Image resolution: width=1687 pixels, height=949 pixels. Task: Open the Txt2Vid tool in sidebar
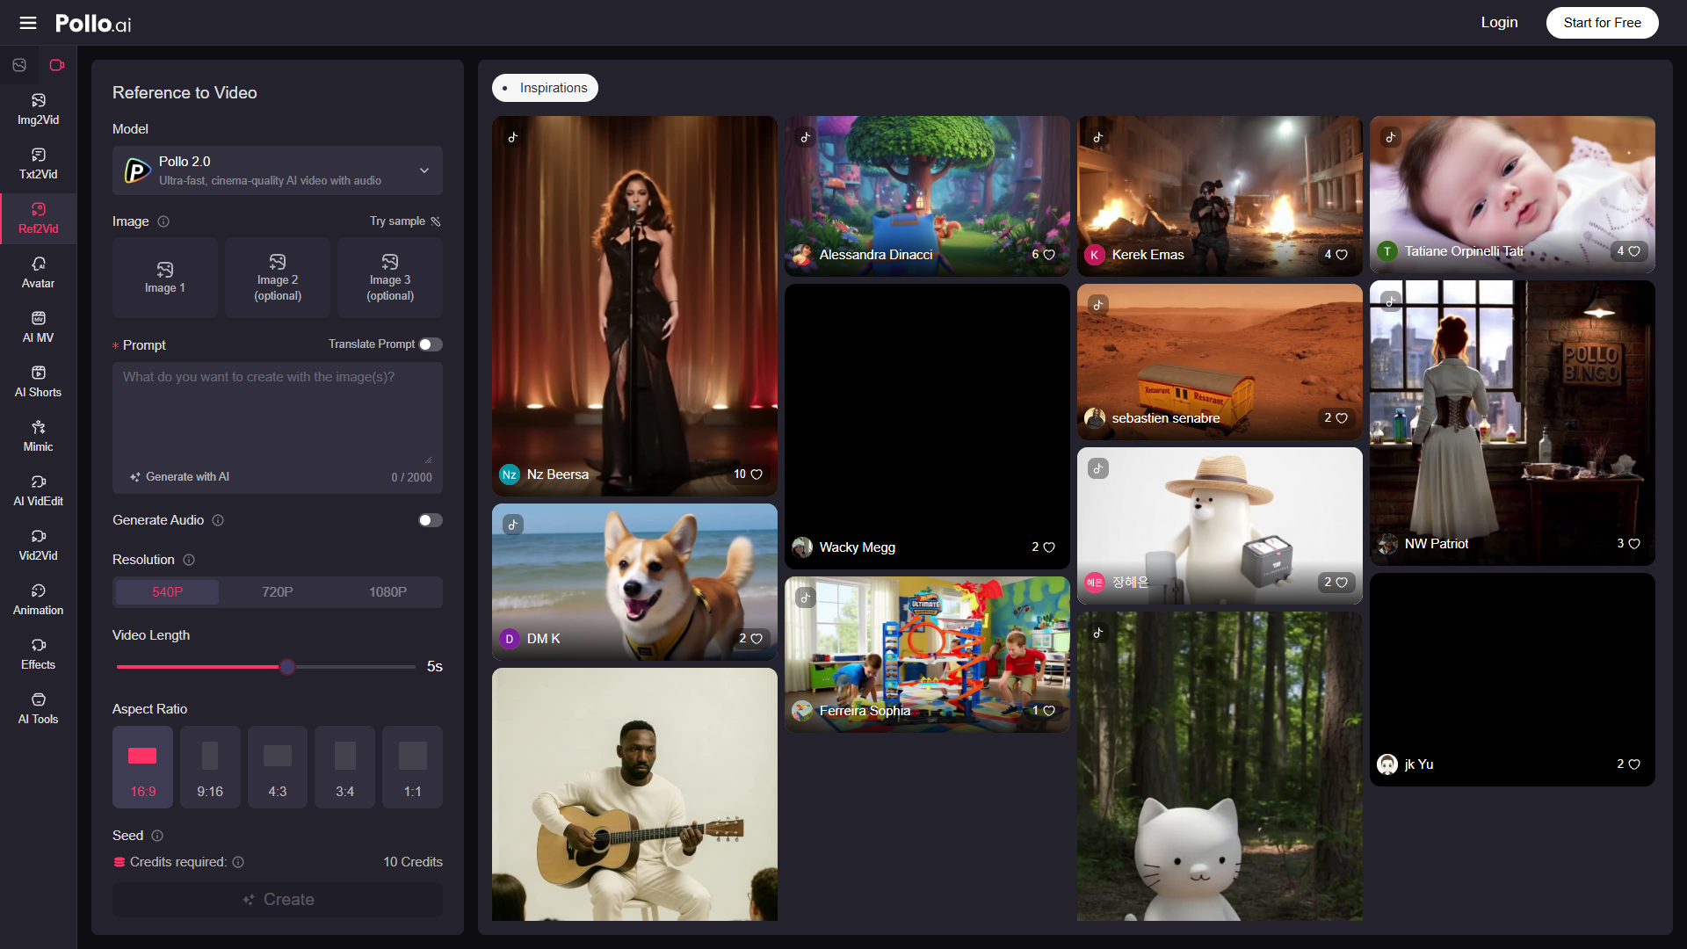(x=38, y=163)
